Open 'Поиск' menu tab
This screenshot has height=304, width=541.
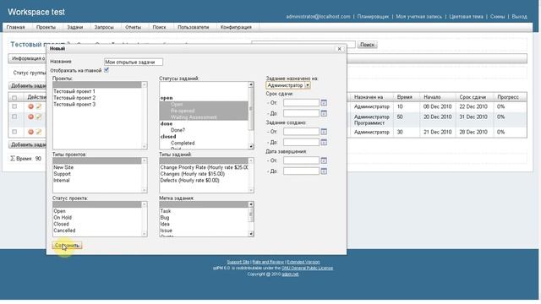159,27
